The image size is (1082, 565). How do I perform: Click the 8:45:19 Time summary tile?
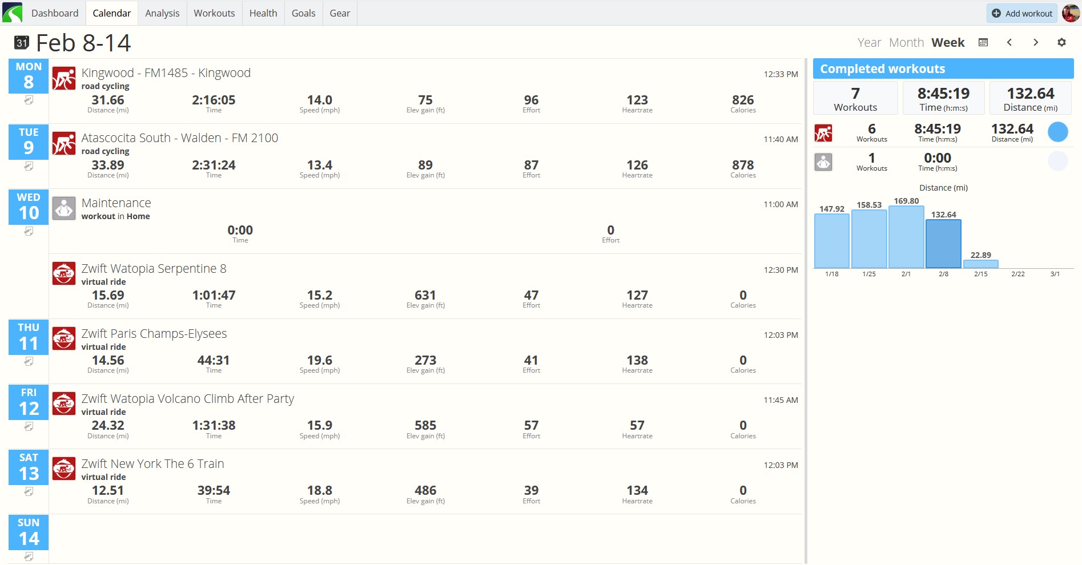pyautogui.click(x=943, y=98)
